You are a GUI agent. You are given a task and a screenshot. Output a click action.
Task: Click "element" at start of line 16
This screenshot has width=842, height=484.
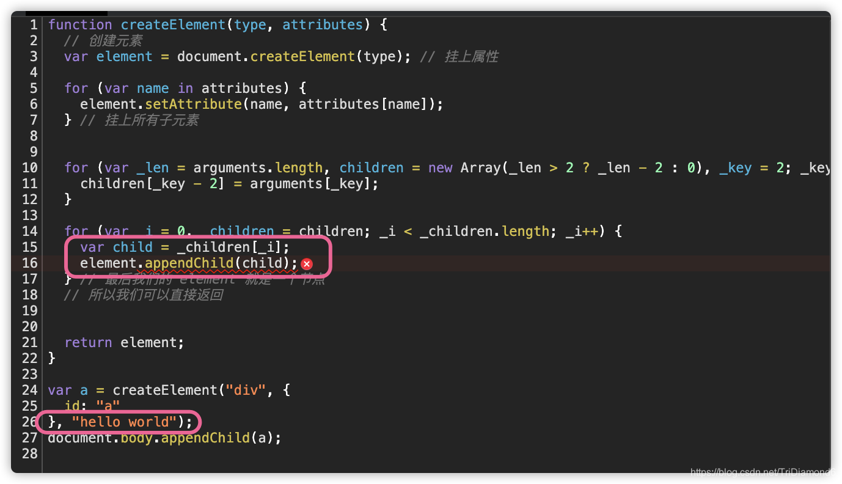click(108, 263)
